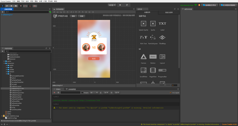Enable the Regex checkbox in console
This screenshot has width=238, height=126.
[x=82, y=92]
